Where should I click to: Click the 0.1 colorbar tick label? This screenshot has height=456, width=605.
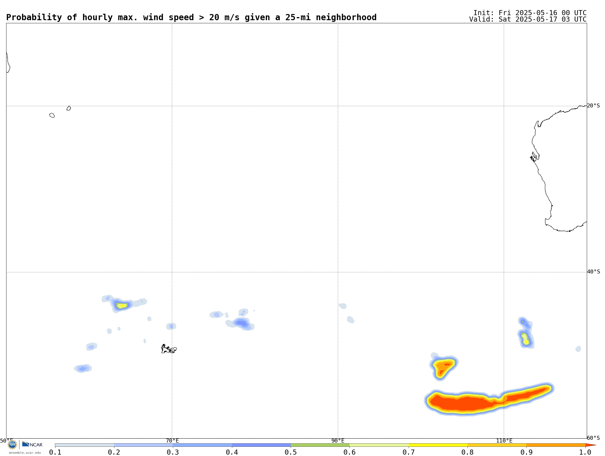click(55, 452)
